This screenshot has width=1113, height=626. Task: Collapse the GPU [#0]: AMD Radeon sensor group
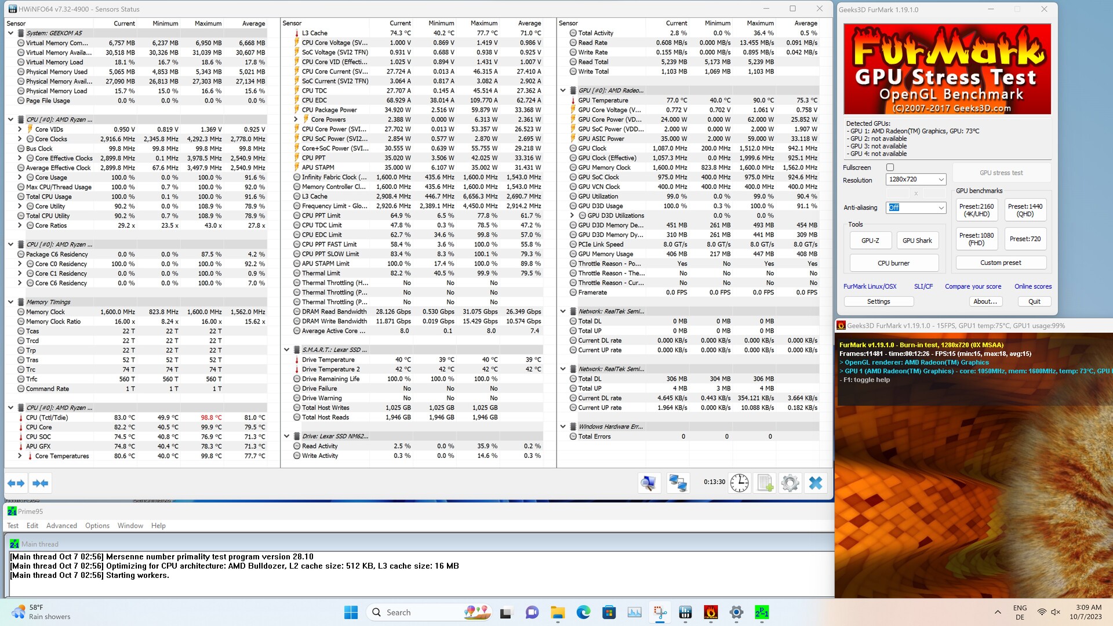click(563, 90)
